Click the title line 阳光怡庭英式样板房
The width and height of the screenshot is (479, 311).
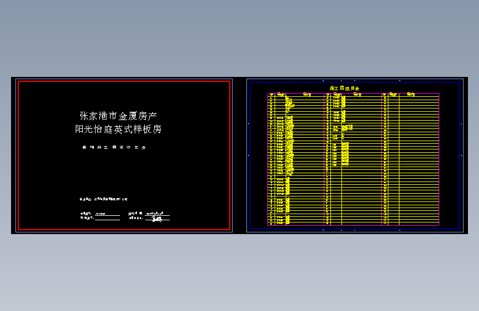[x=118, y=129]
